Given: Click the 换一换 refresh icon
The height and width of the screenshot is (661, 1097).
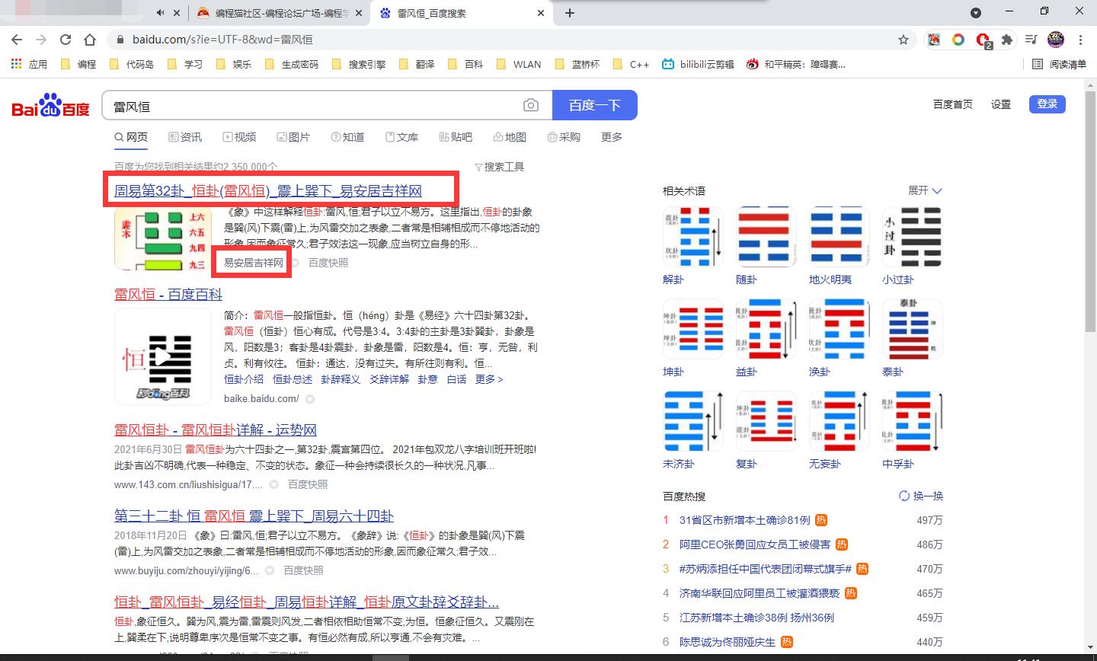Looking at the screenshot, I should tap(904, 496).
